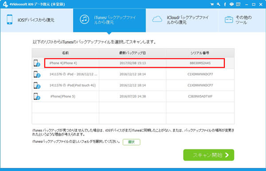The height and width of the screenshot is (171, 266).
Task: Sort by シリアル番号 column header
Action: pos(200,53)
